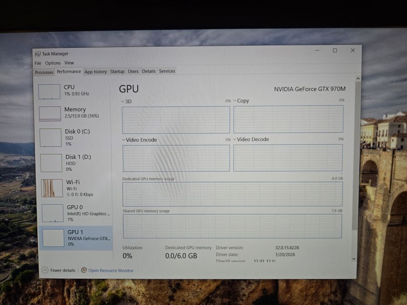Click the Task Manager title bar icon
The width and height of the screenshot is (407, 305).
coord(38,54)
